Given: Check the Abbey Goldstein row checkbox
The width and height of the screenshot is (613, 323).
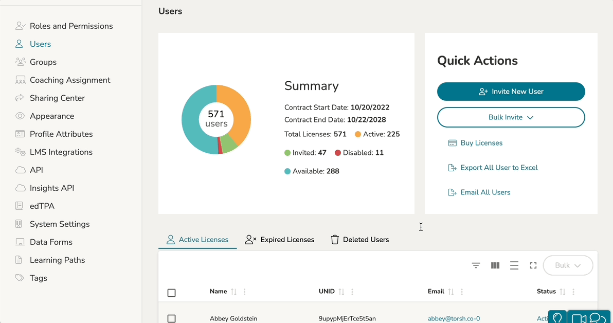Looking at the screenshot, I should [x=172, y=319].
